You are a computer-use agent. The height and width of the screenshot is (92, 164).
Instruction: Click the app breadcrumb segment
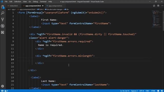pos(13,9)
